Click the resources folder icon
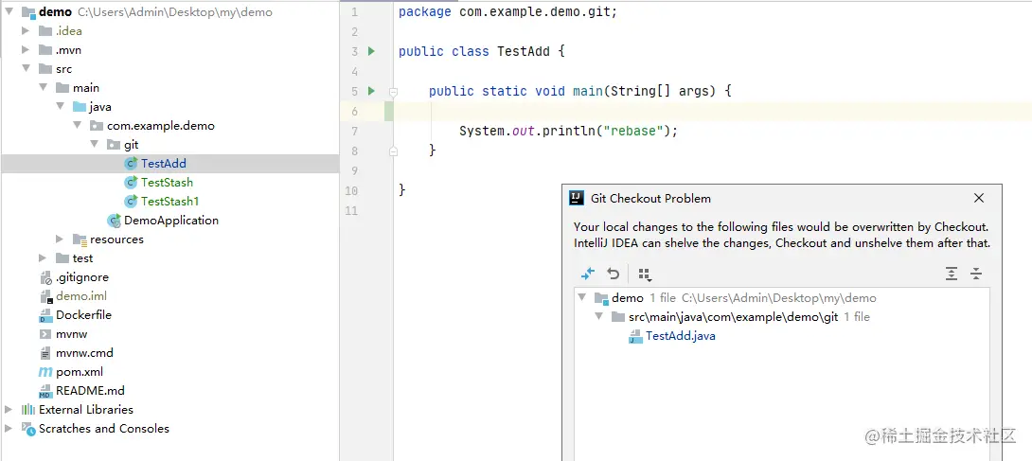The height and width of the screenshot is (461, 1032). click(x=80, y=239)
